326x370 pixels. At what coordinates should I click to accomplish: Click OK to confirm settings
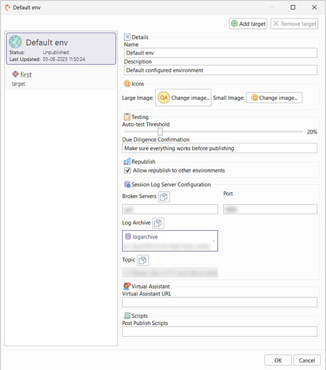[278, 360]
